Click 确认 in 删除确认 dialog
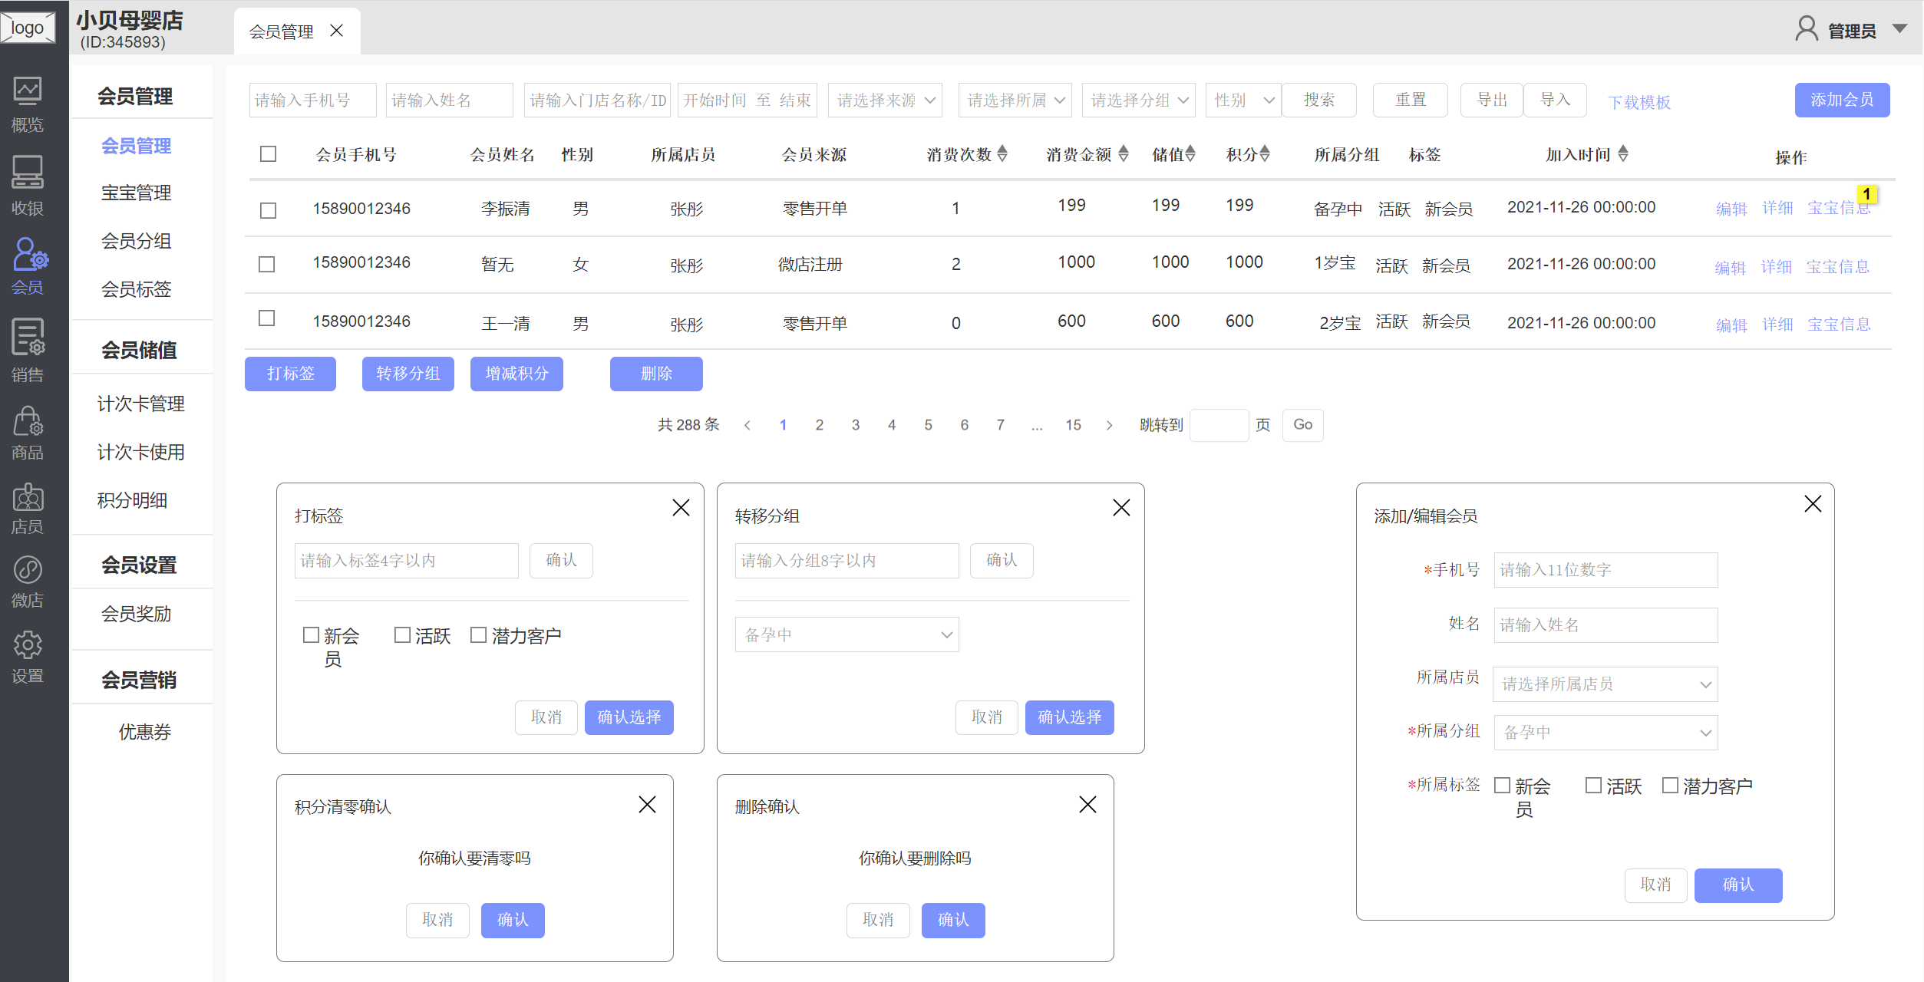Screen dimensions: 1924x982 [x=953, y=921]
